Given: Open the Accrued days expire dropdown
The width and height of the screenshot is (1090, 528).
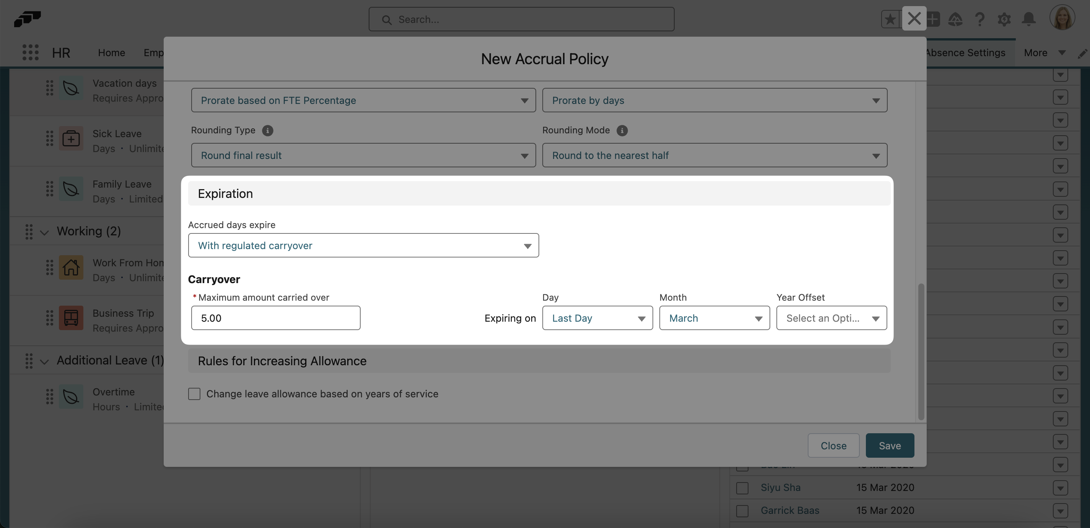Looking at the screenshot, I should [363, 246].
